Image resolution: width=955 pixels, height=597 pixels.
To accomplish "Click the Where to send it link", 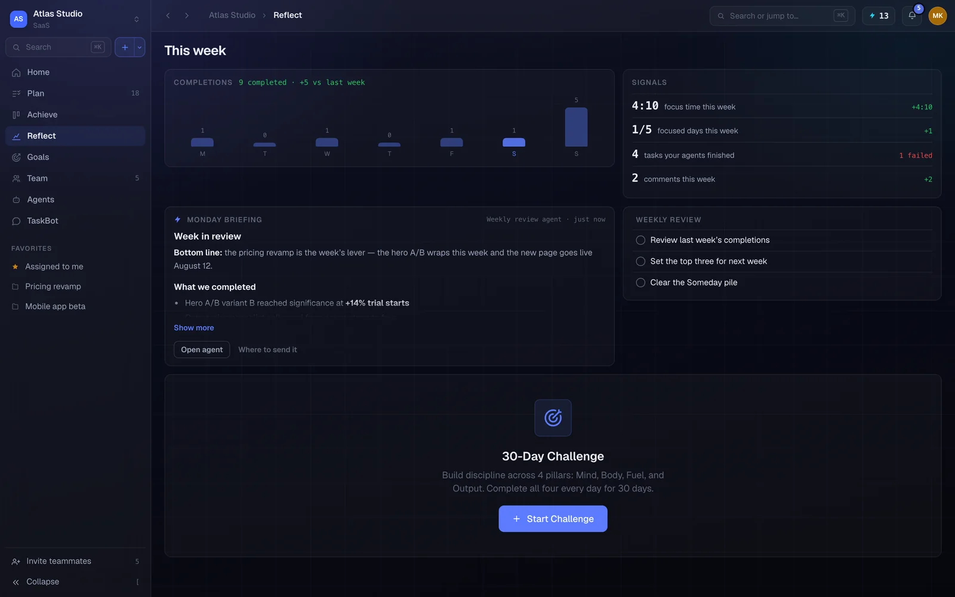I will click(267, 350).
